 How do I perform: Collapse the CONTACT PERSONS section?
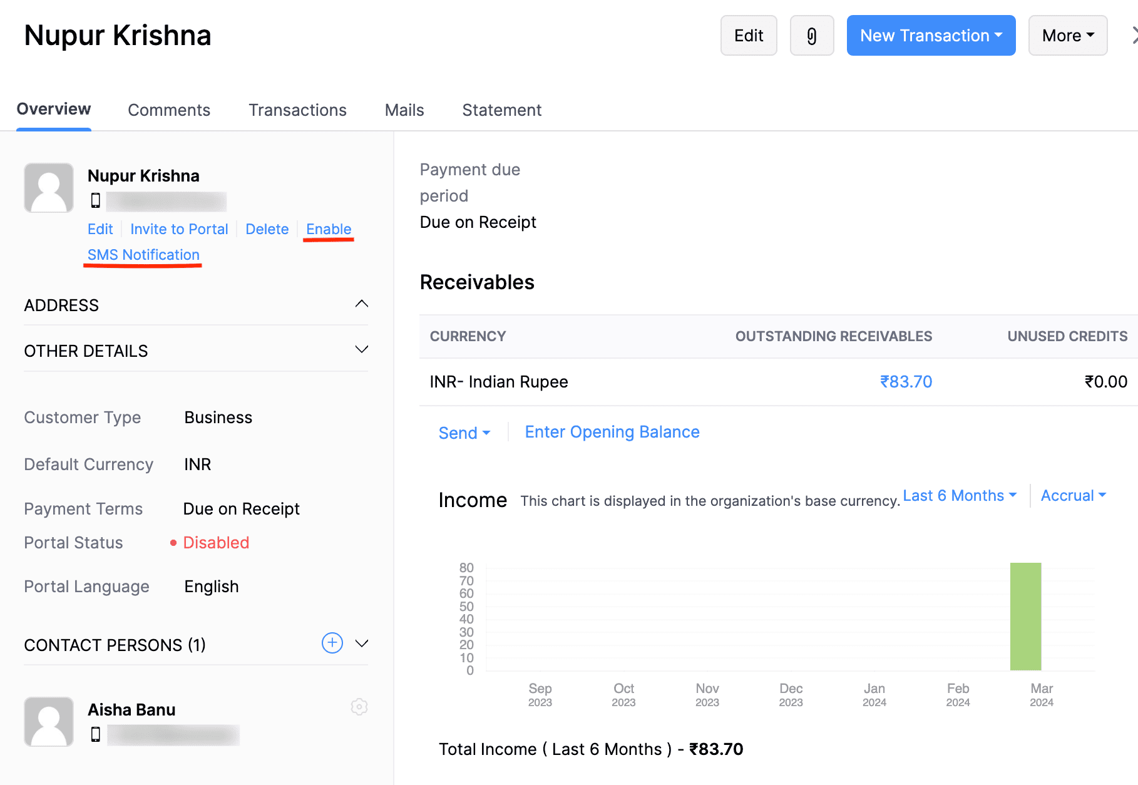click(362, 643)
